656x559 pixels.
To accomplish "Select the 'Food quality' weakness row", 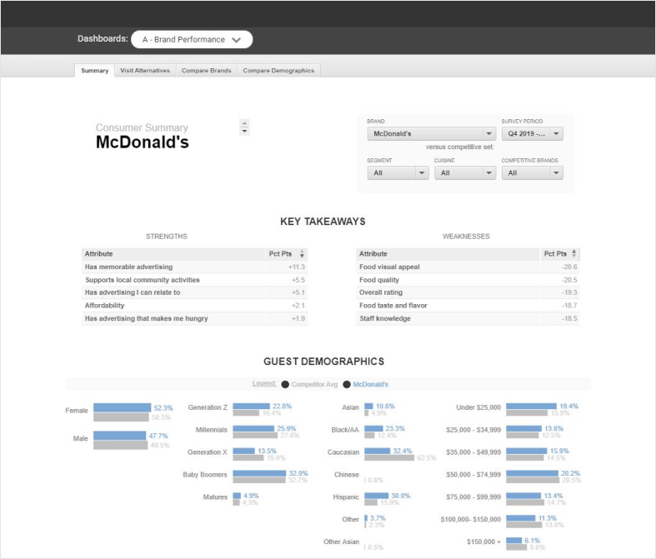I will pyautogui.click(x=468, y=280).
